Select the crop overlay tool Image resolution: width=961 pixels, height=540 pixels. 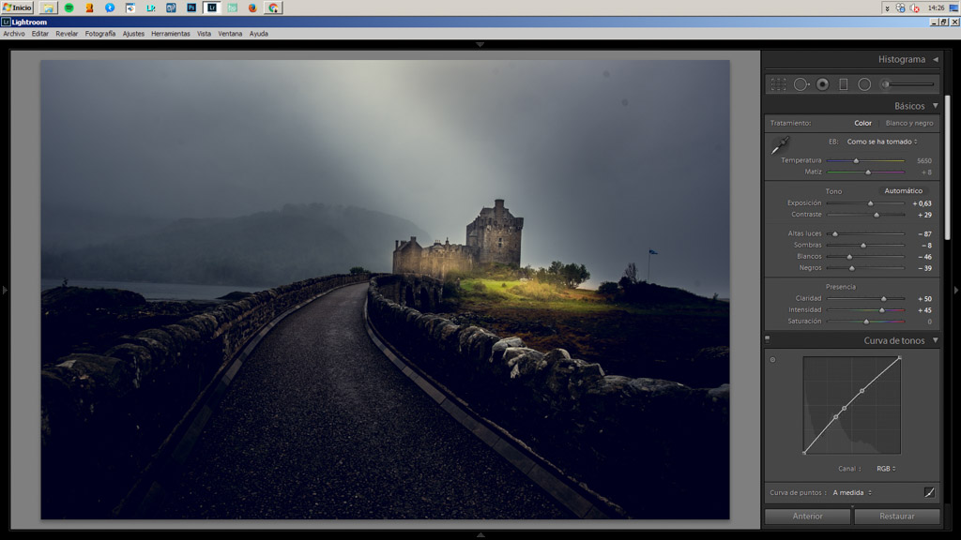[x=779, y=84]
